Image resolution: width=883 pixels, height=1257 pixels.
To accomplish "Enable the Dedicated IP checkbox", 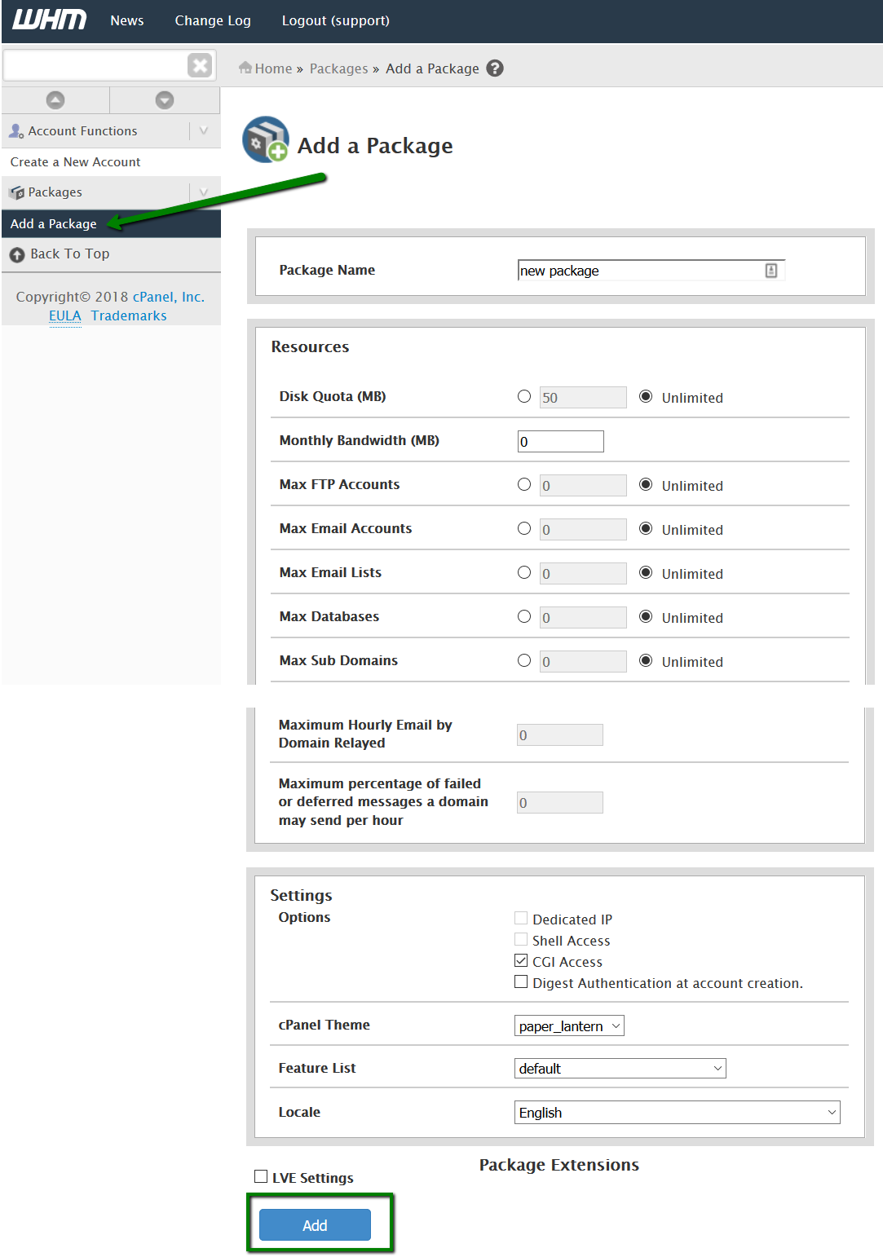I will 521,919.
